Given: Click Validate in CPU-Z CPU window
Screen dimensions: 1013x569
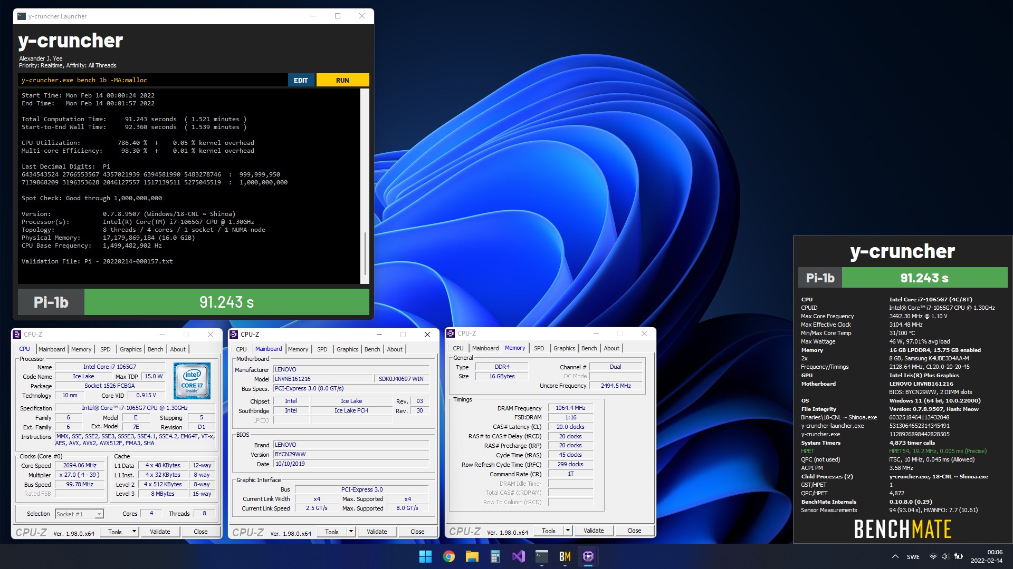Looking at the screenshot, I should pyautogui.click(x=160, y=532).
